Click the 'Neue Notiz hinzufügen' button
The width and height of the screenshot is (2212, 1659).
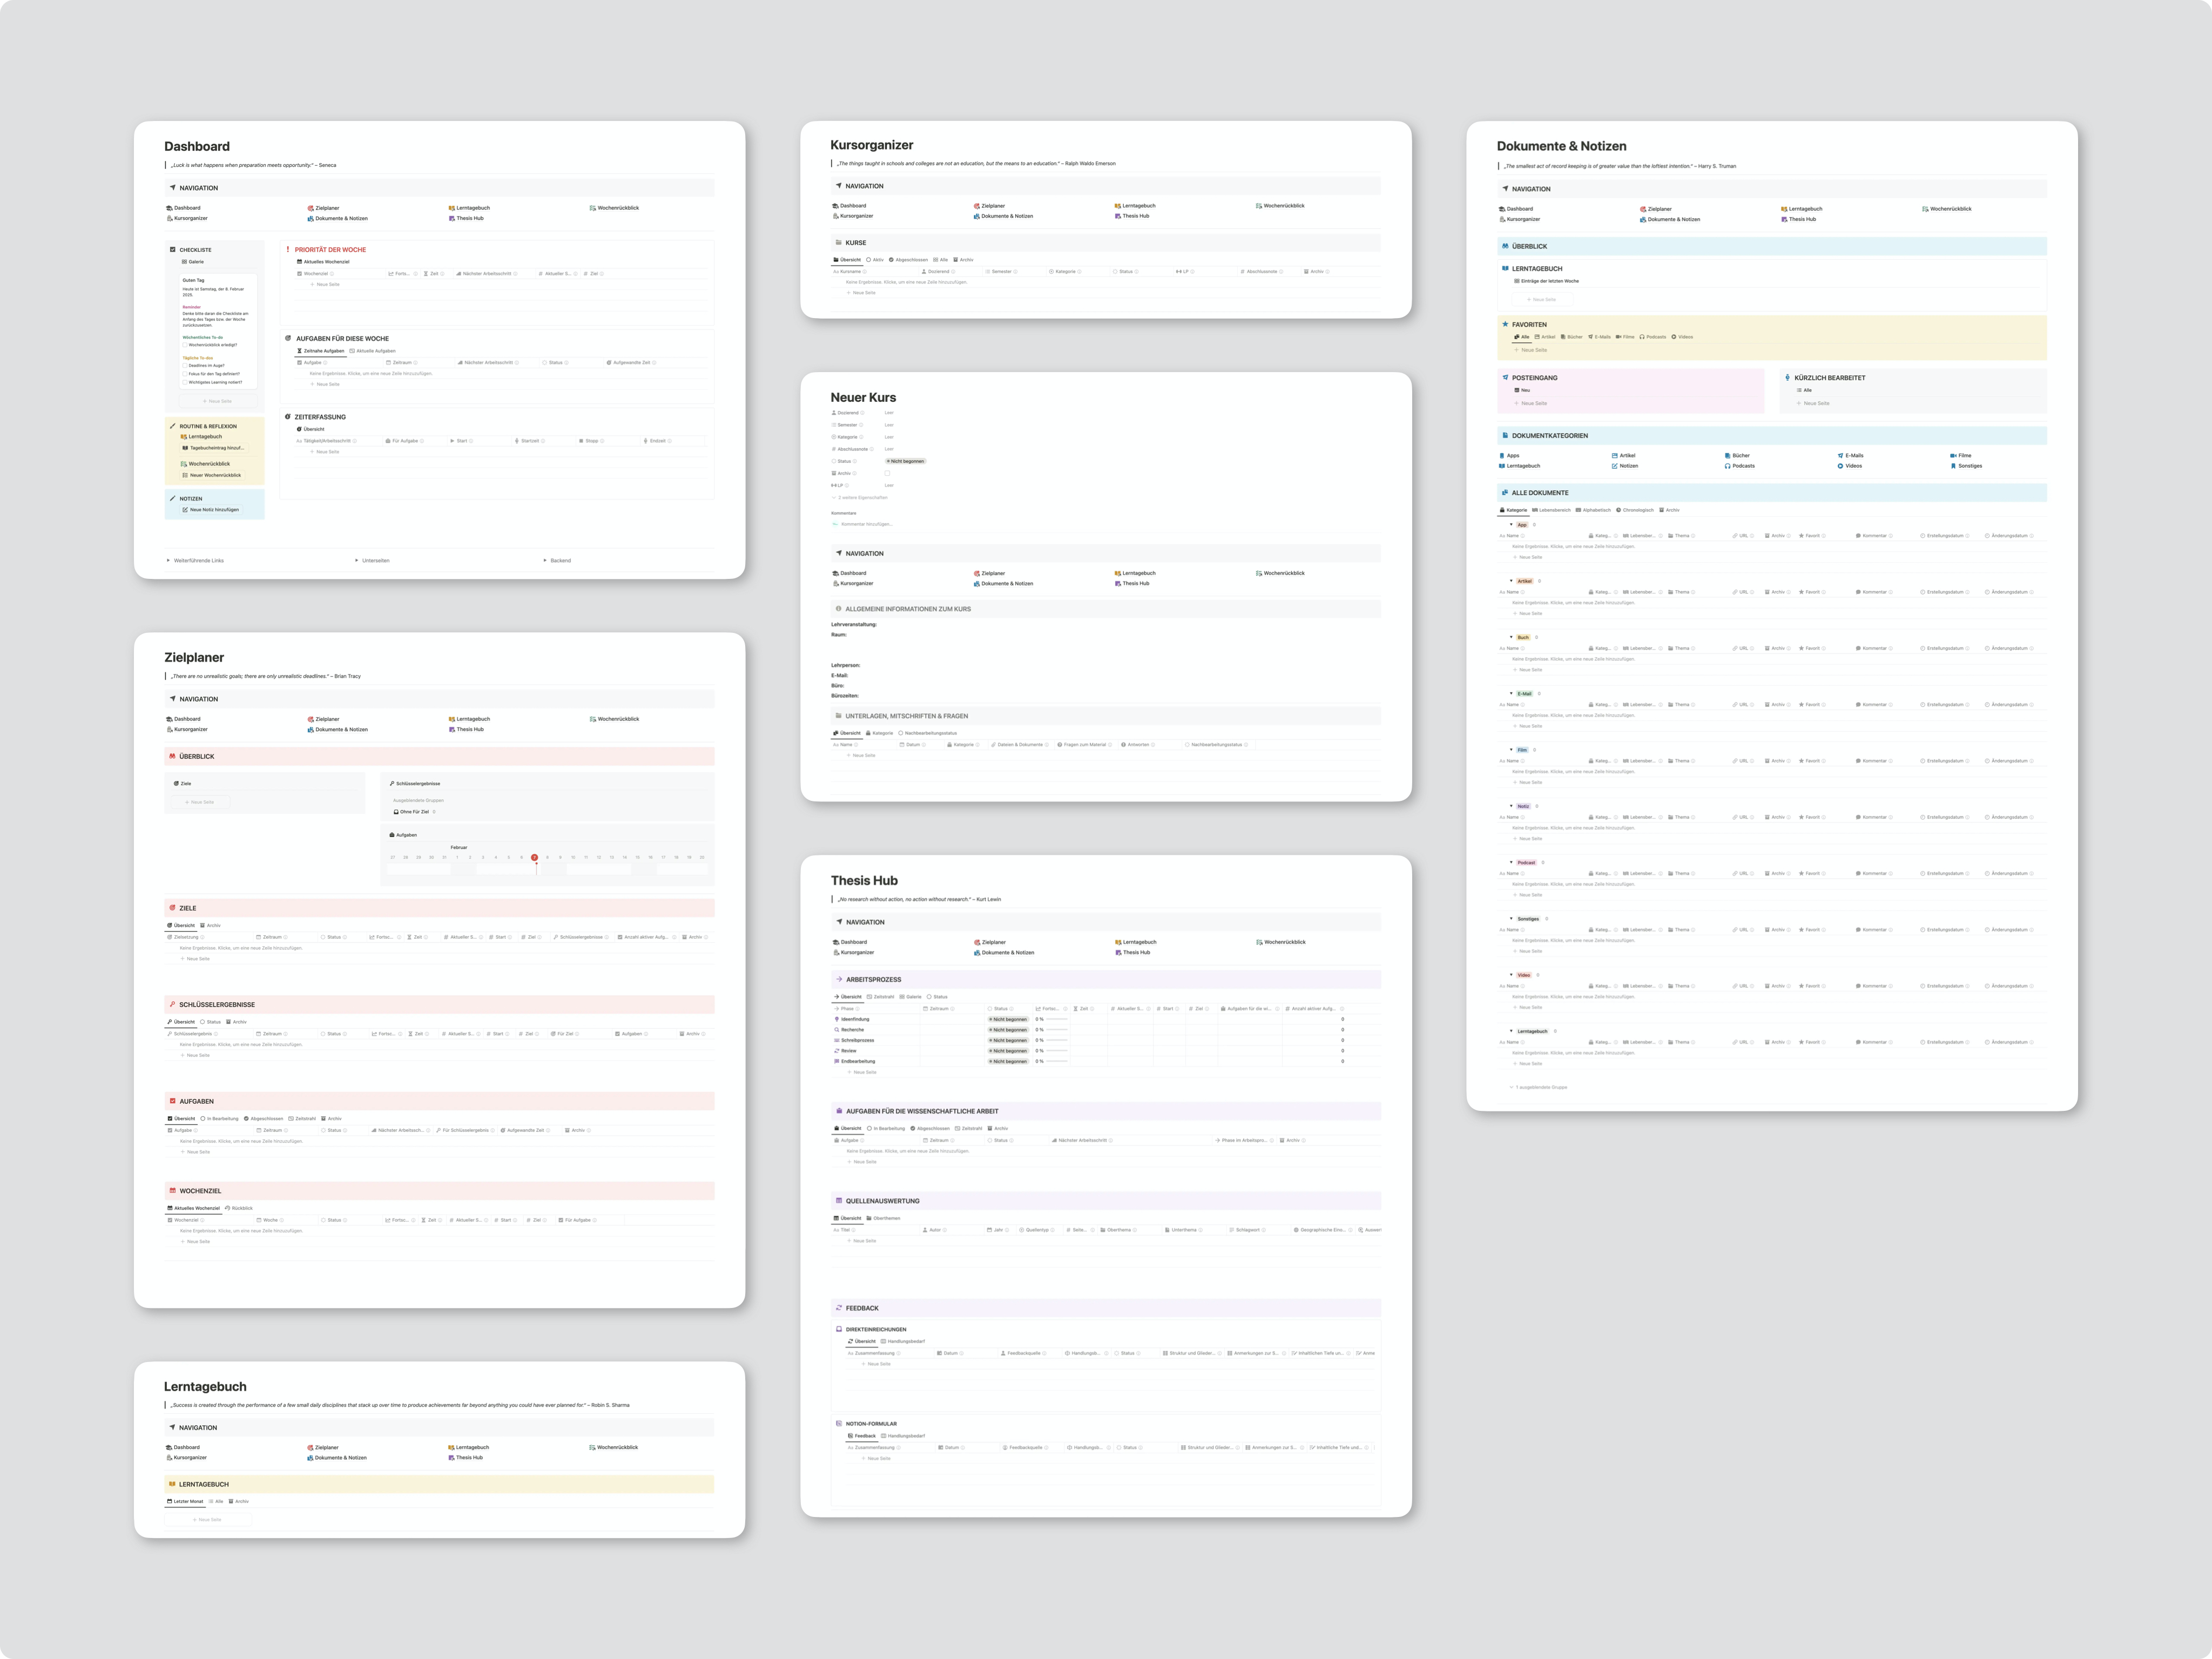coord(213,510)
